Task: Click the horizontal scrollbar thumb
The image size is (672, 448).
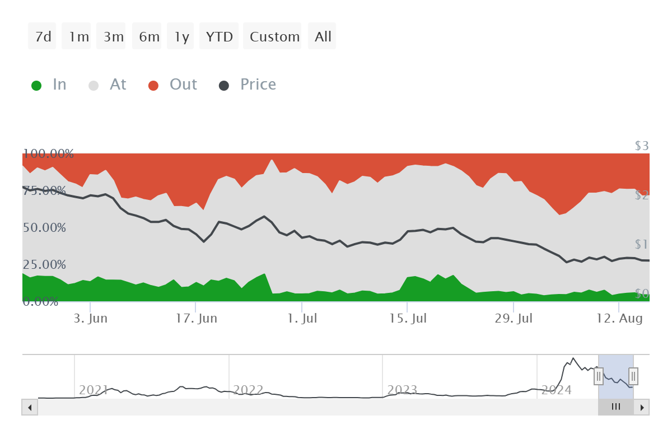Action: pyautogui.click(x=616, y=407)
